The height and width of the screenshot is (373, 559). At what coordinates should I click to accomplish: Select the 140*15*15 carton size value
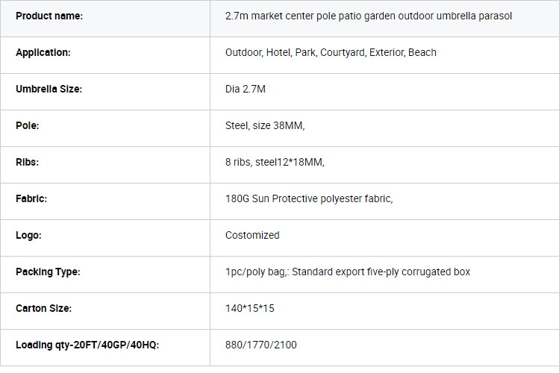click(249, 309)
